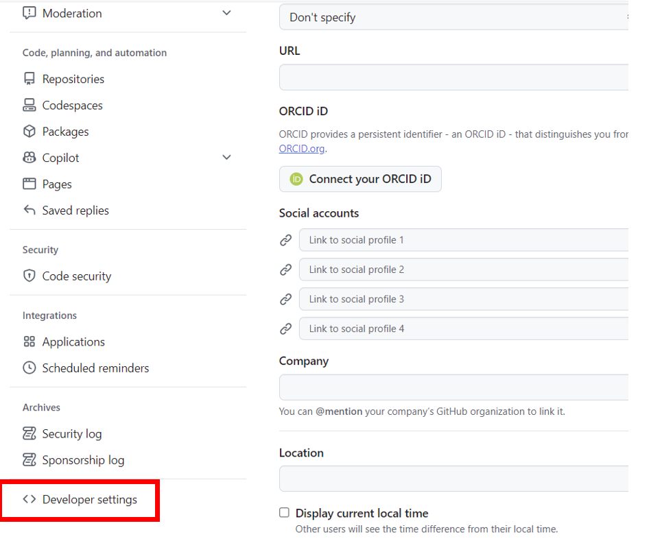Go to Codespaces settings
The height and width of the screenshot is (541, 660).
point(73,106)
